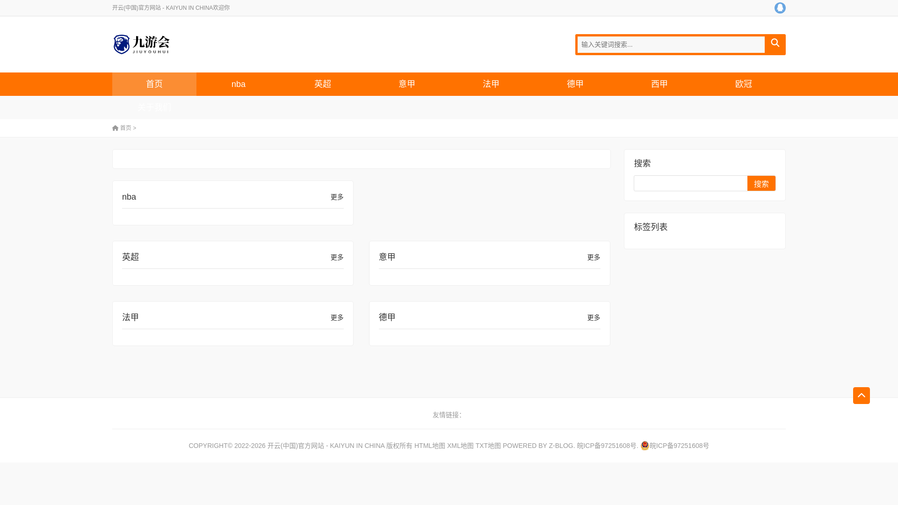Click 更多 in the 德甲 section
Viewport: 898px width, 505px height.
pos(594,318)
